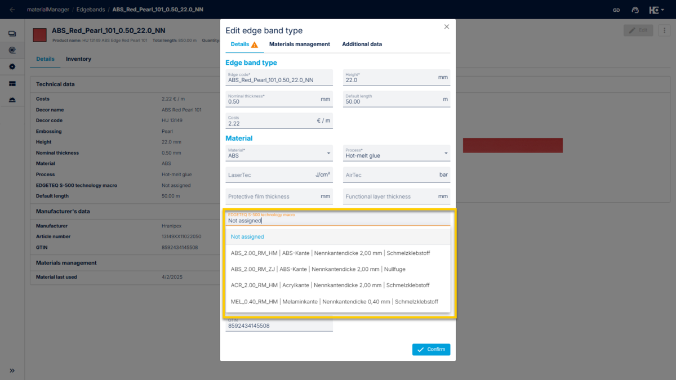This screenshot has height=380, width=676.
Task: Open the Material dropdown showing ABS
Action: pyautogui.click(x=279, y=153)
